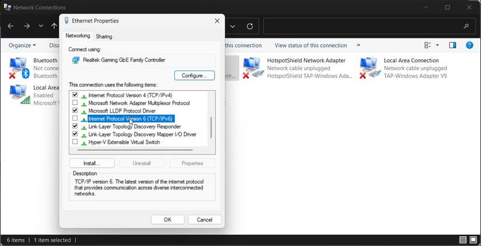
Task: Select the HotspotShield Network Adapter icon
Action: (x=254, y=68)
